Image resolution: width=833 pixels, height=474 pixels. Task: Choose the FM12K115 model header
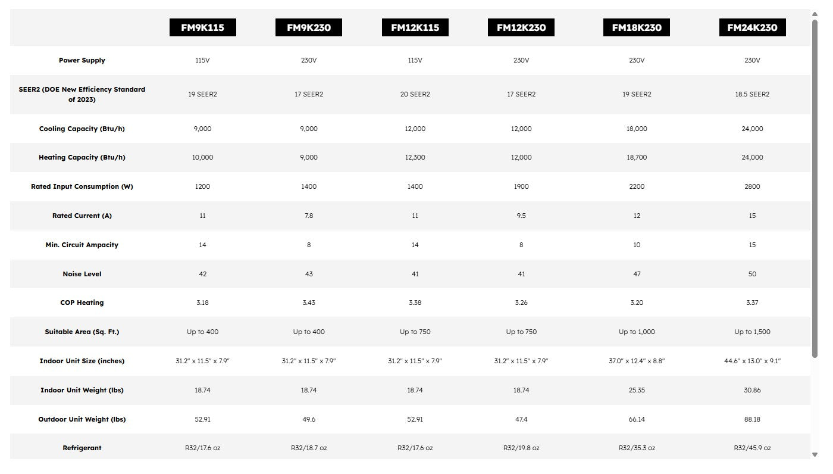[415, 27]
